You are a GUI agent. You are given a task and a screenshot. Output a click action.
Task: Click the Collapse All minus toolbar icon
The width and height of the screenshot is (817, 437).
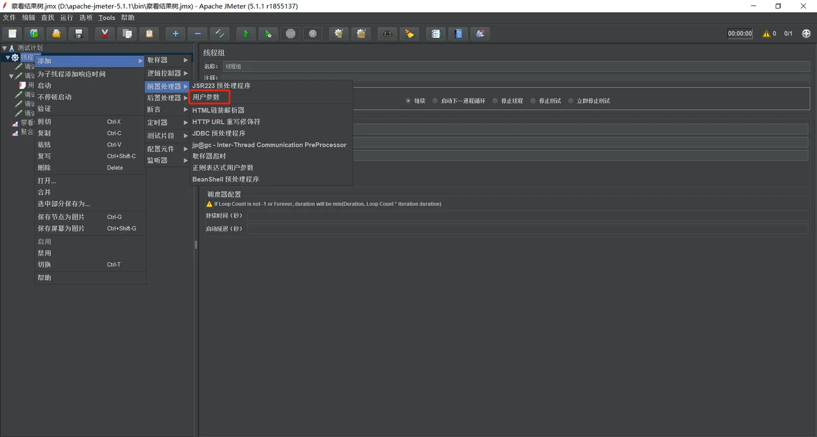(x=198, y=34)
